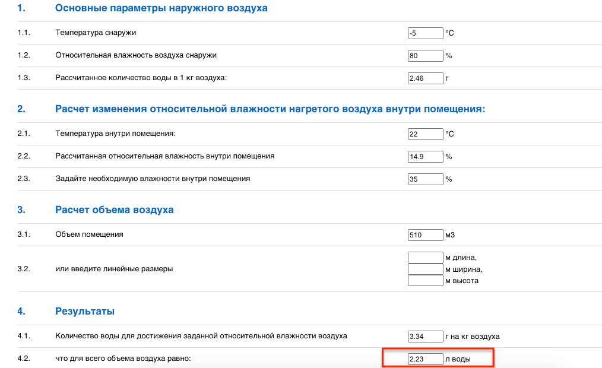602x368 pixels.
Task: Click the outside temperature input field
Action: coord(425,33)
